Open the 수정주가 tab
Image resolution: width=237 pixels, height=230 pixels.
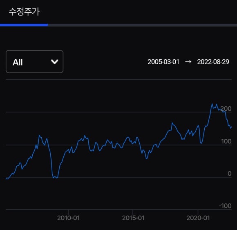click(24, 12)
